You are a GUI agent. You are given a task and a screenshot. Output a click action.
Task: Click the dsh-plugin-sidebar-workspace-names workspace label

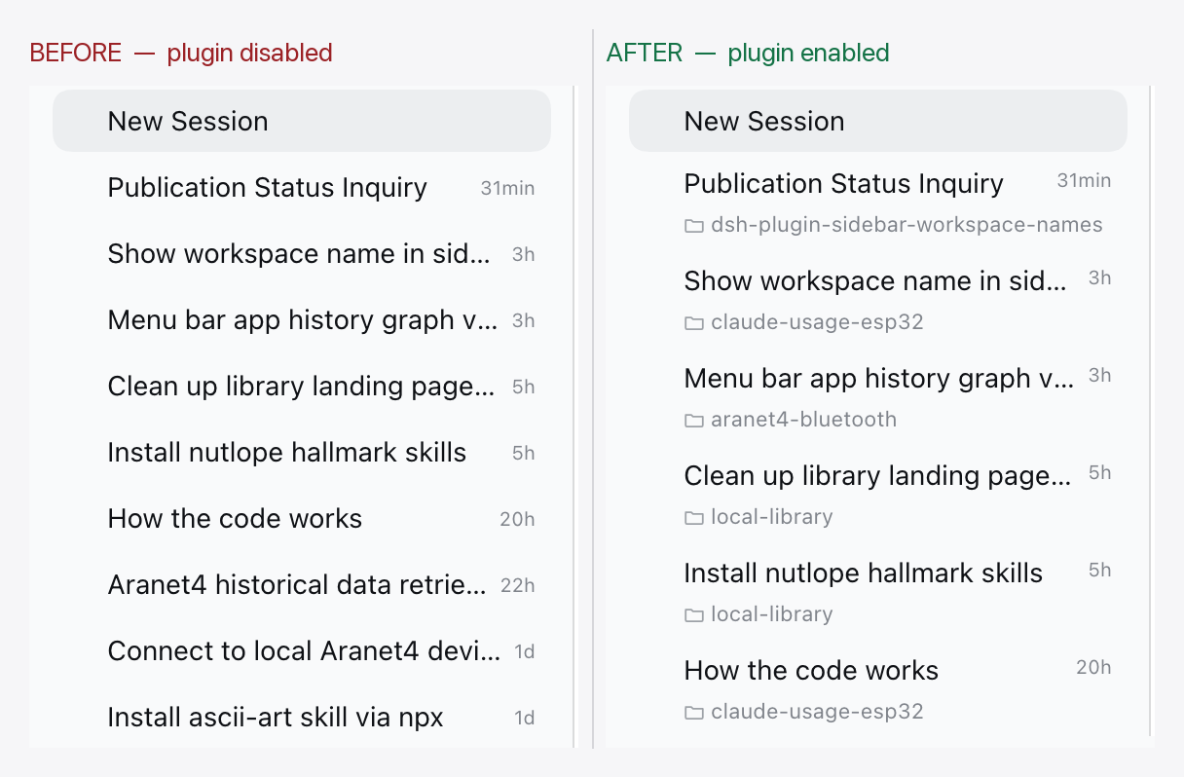tap(906, 225)
